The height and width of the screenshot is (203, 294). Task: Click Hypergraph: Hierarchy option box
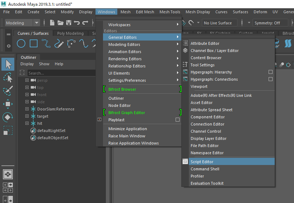(270, 72)
